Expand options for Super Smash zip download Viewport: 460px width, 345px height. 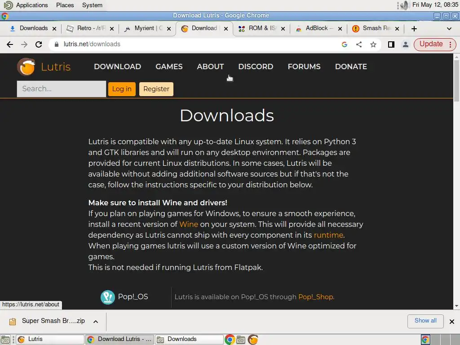[x=96, y=322]
